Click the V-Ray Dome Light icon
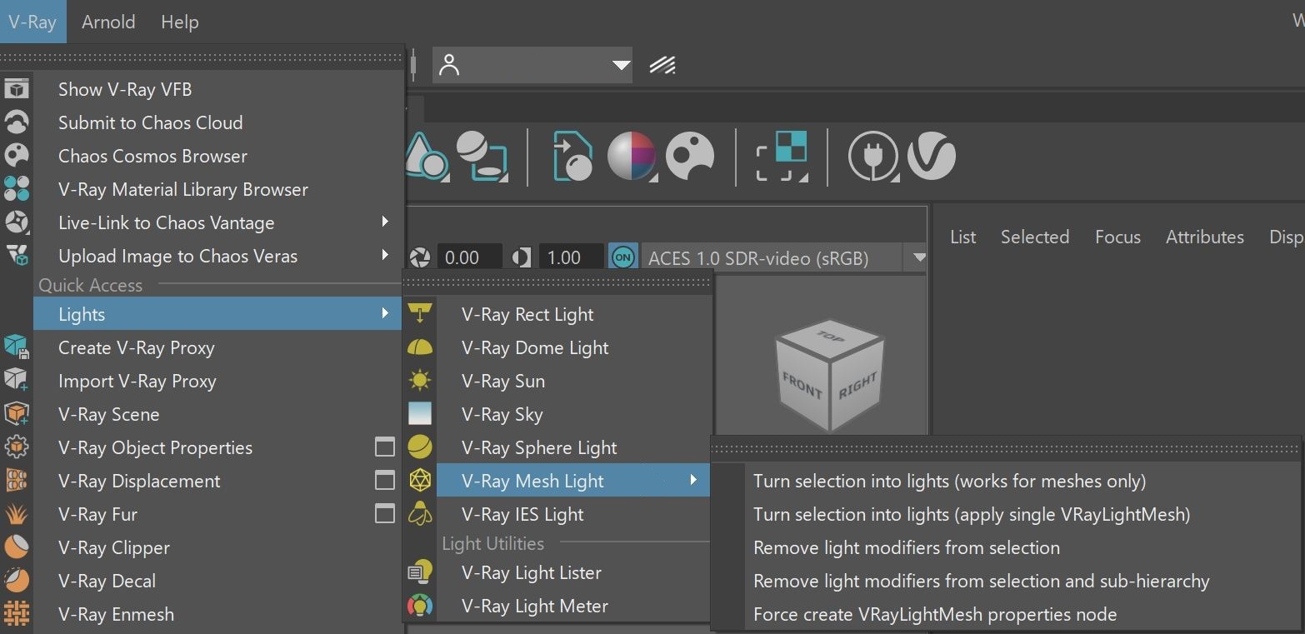1305x634 pixels. click(x=420, y=347)
